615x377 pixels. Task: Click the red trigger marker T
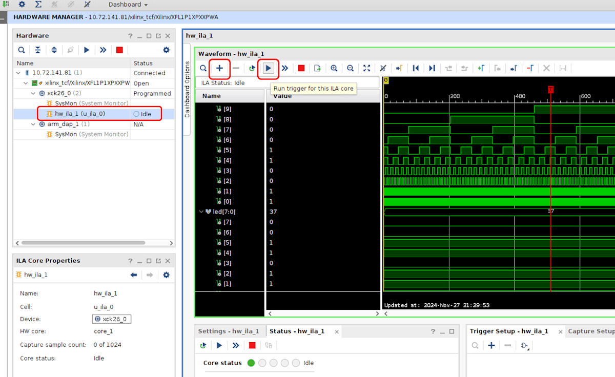[x=551, y=89]
